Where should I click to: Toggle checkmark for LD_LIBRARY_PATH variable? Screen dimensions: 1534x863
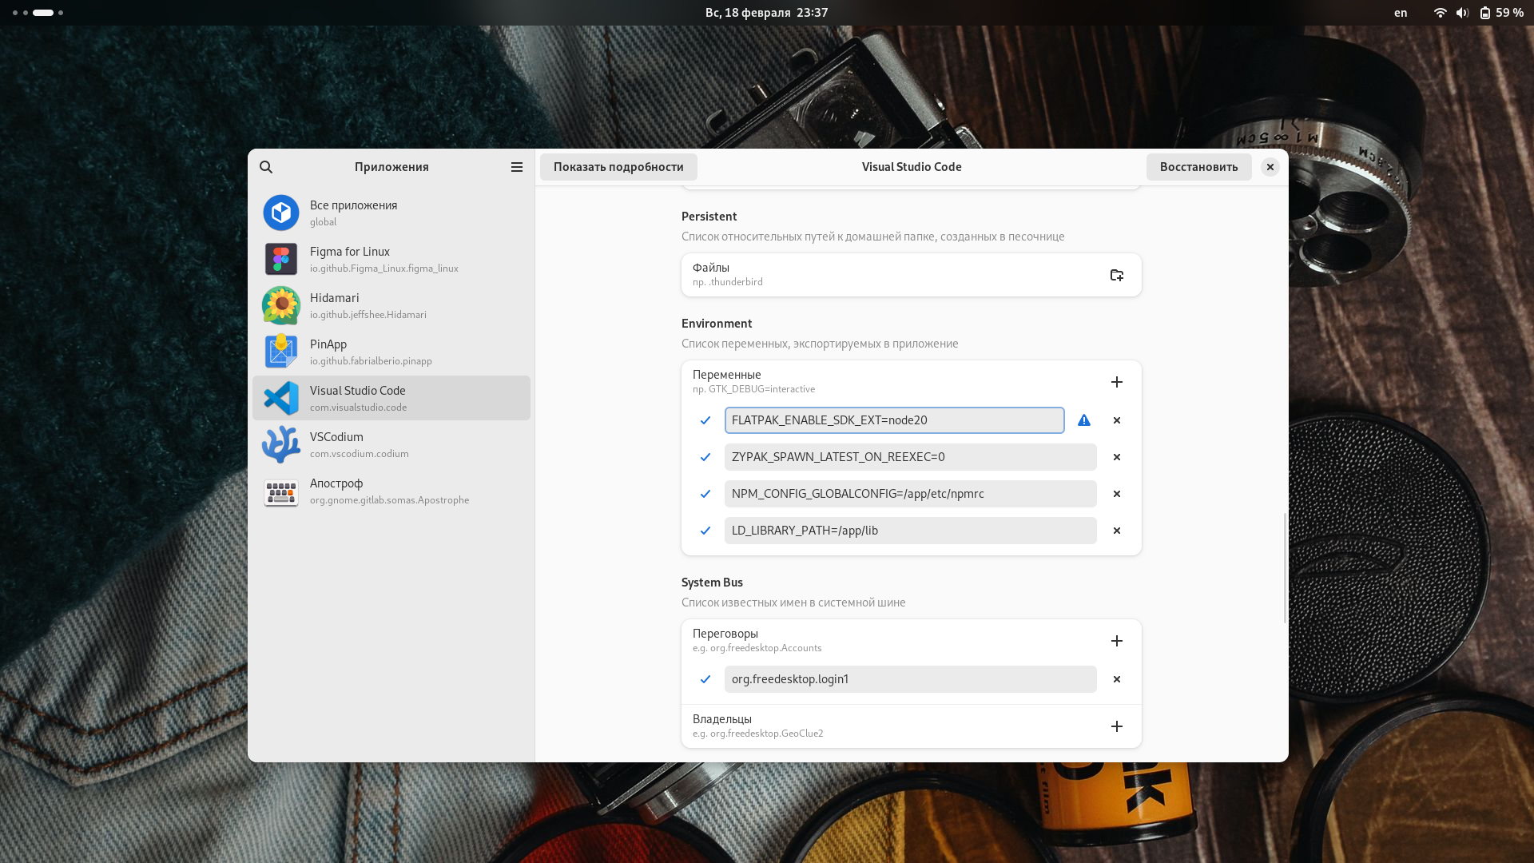tap(705, 531)
